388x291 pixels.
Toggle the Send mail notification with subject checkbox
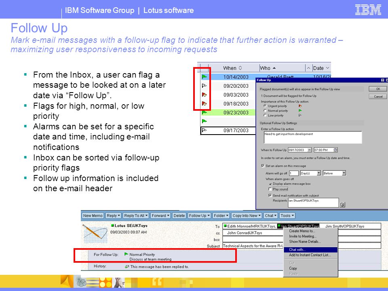pyautogui.click(x=270, y=196)
